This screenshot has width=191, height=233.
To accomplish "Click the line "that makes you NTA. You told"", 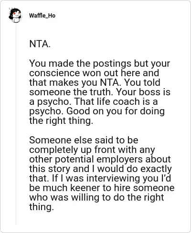I will point(95,82).
